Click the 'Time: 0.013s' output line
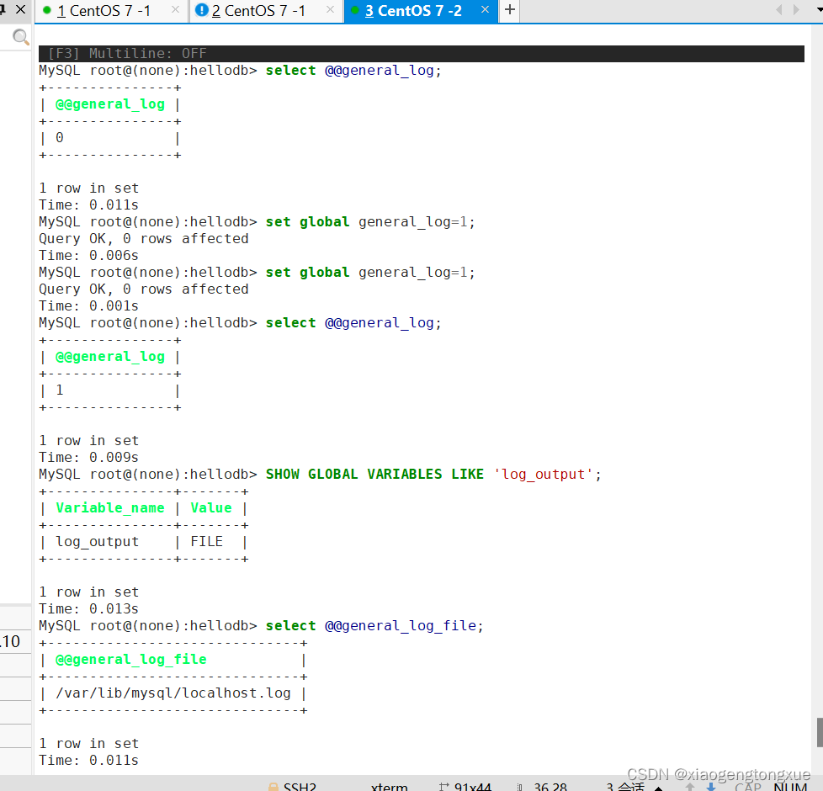The height and width of the screenshot is (791, 823). pos(88,609)
